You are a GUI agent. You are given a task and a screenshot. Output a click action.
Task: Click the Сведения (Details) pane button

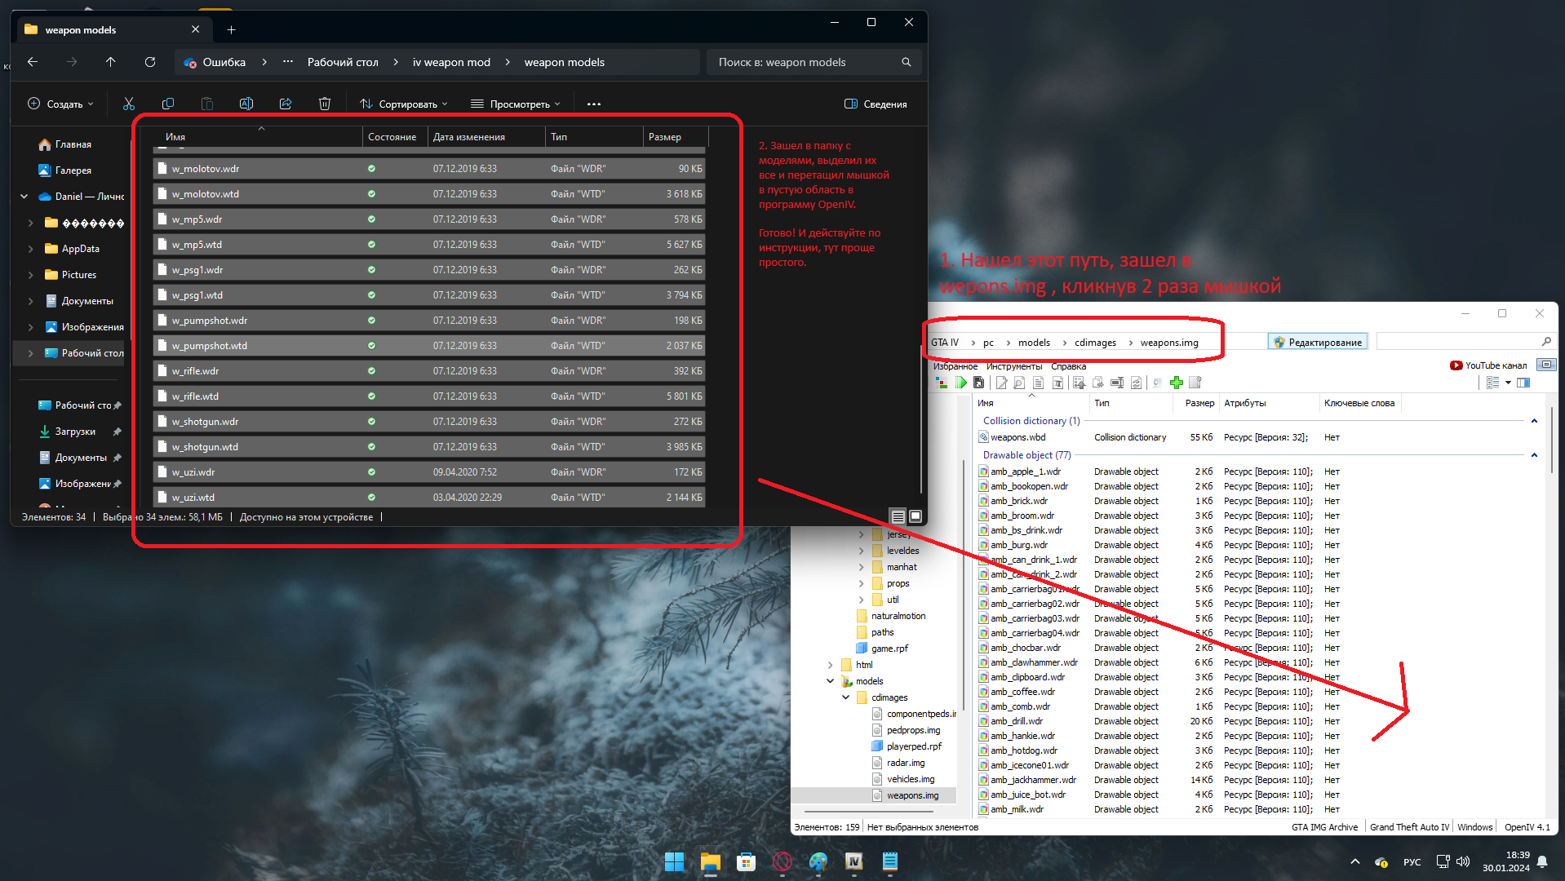(x=876, y=104)
